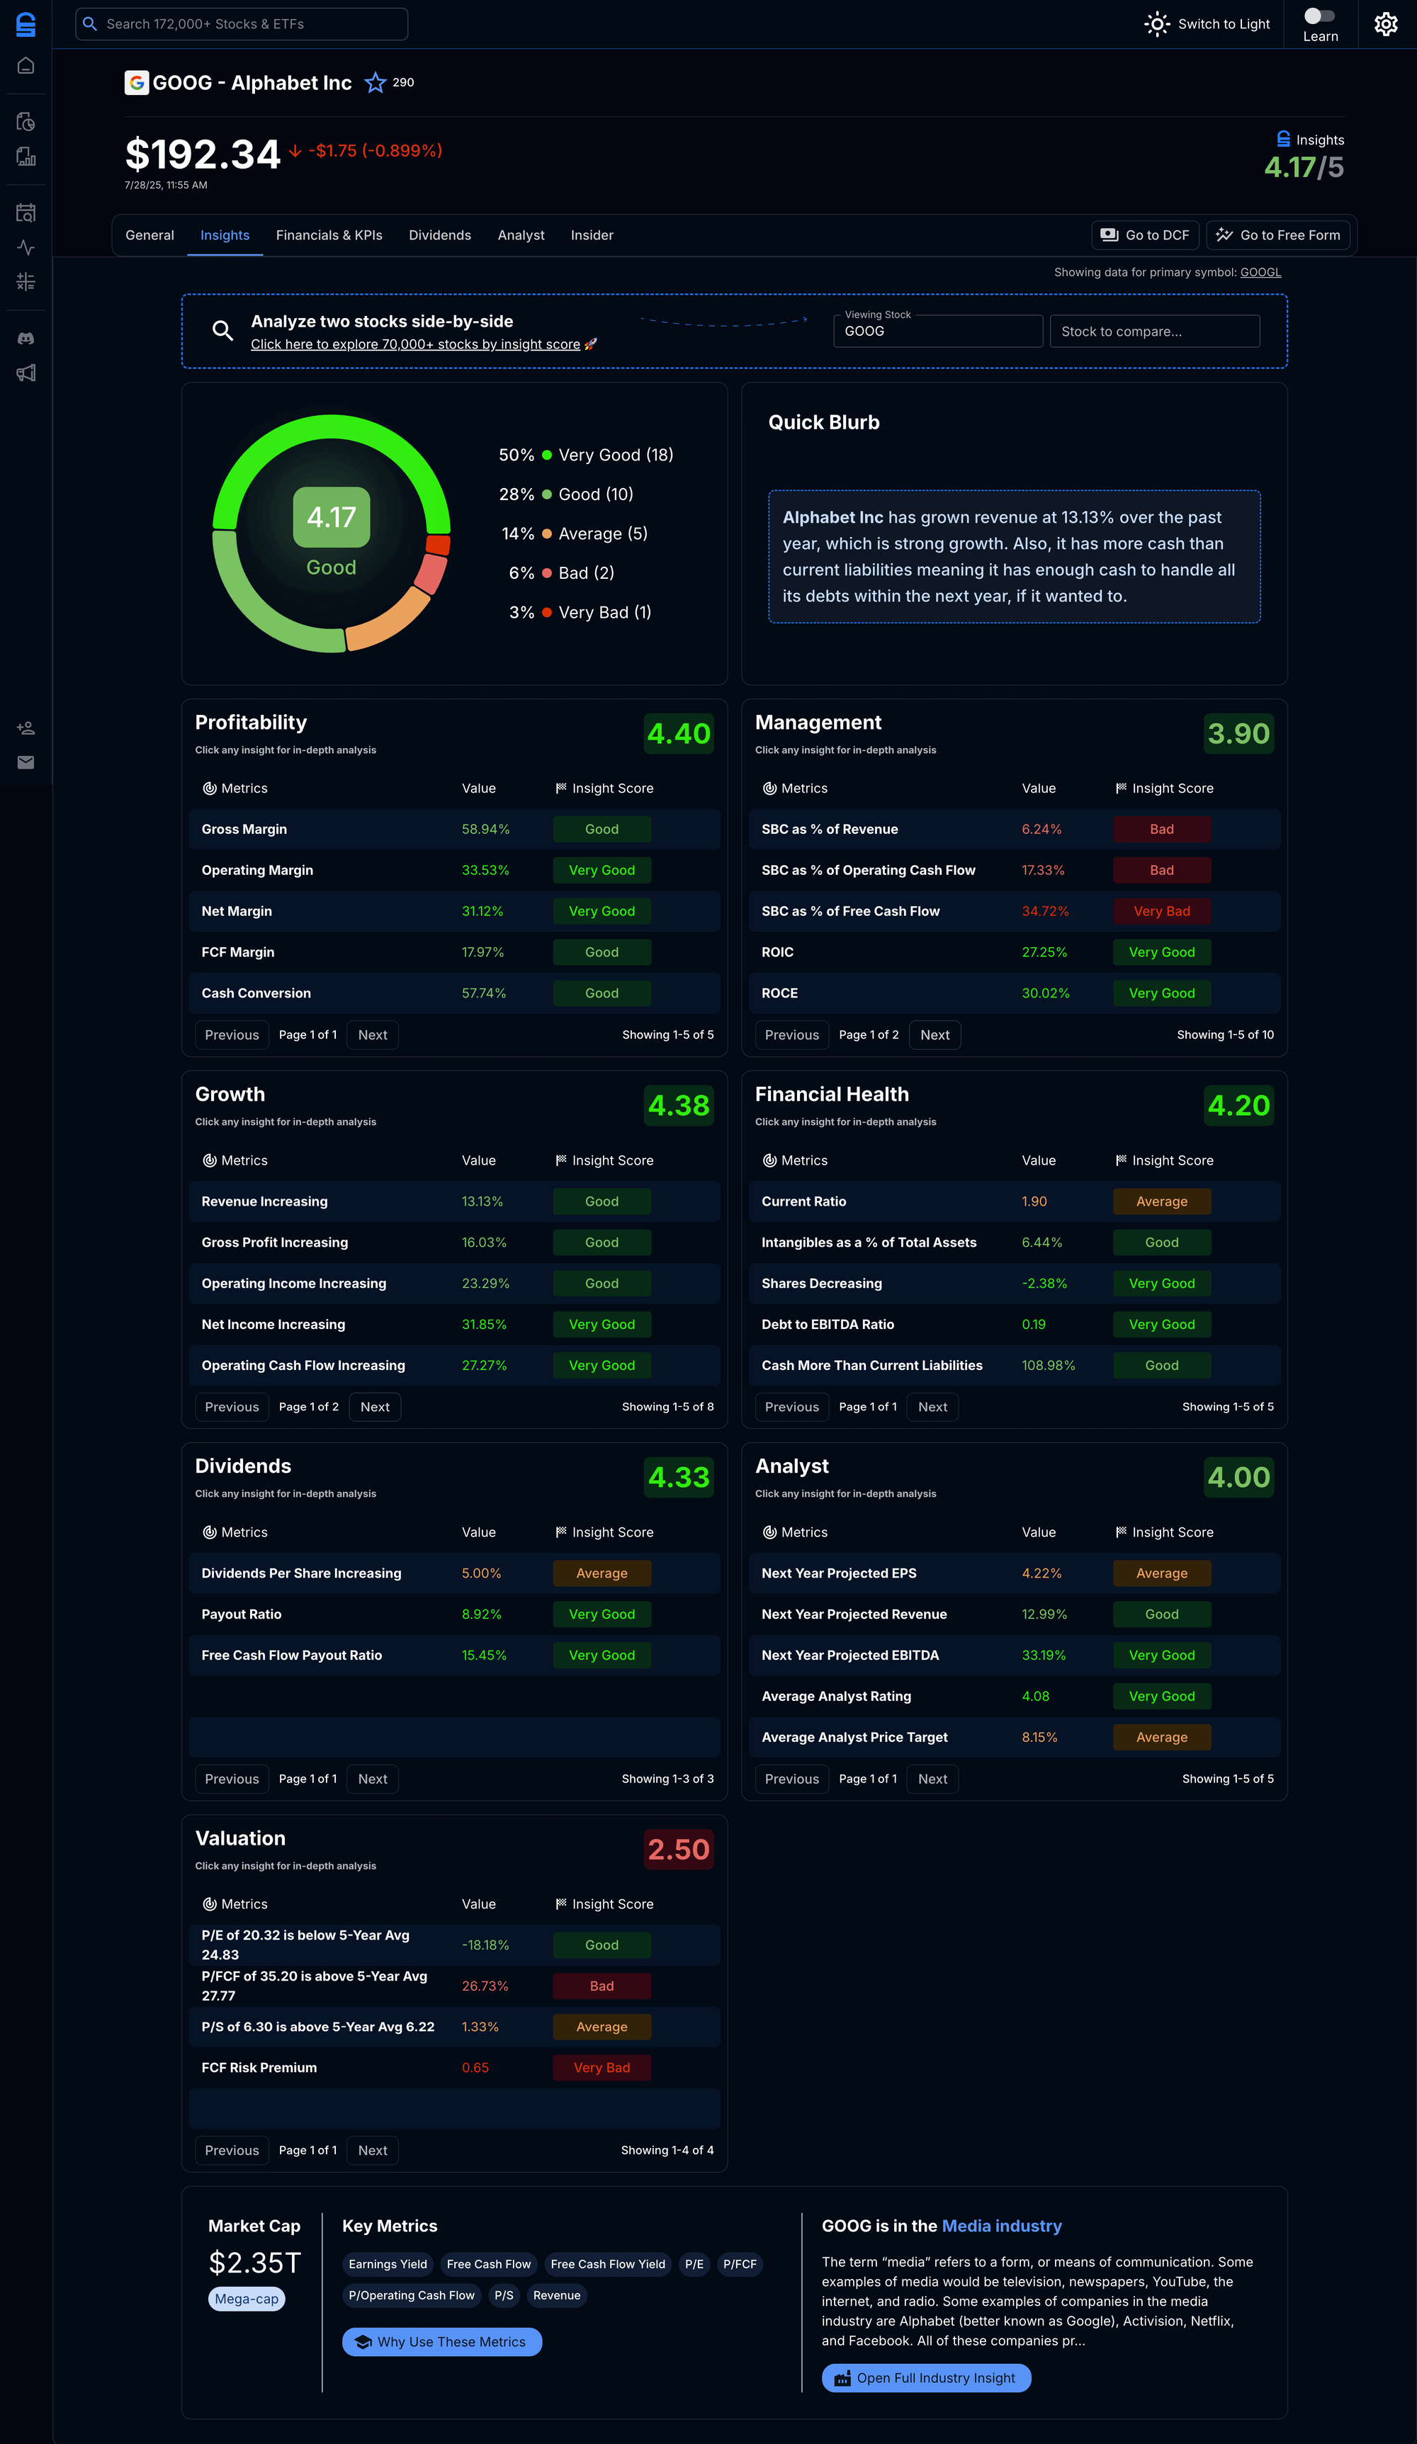Open the activity pulse icon in sidebar
Viewport: 1417px width, 2444px height.
tap(26, 248)
